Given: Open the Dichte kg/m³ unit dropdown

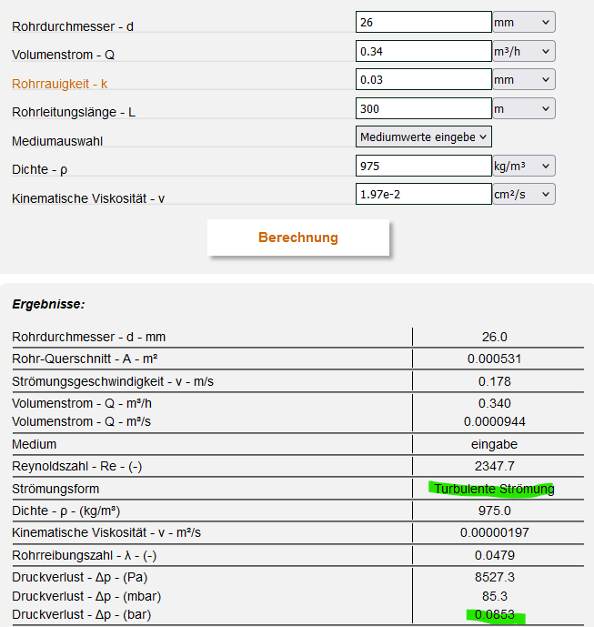Looking at the screenshot, I should point(523,166).
